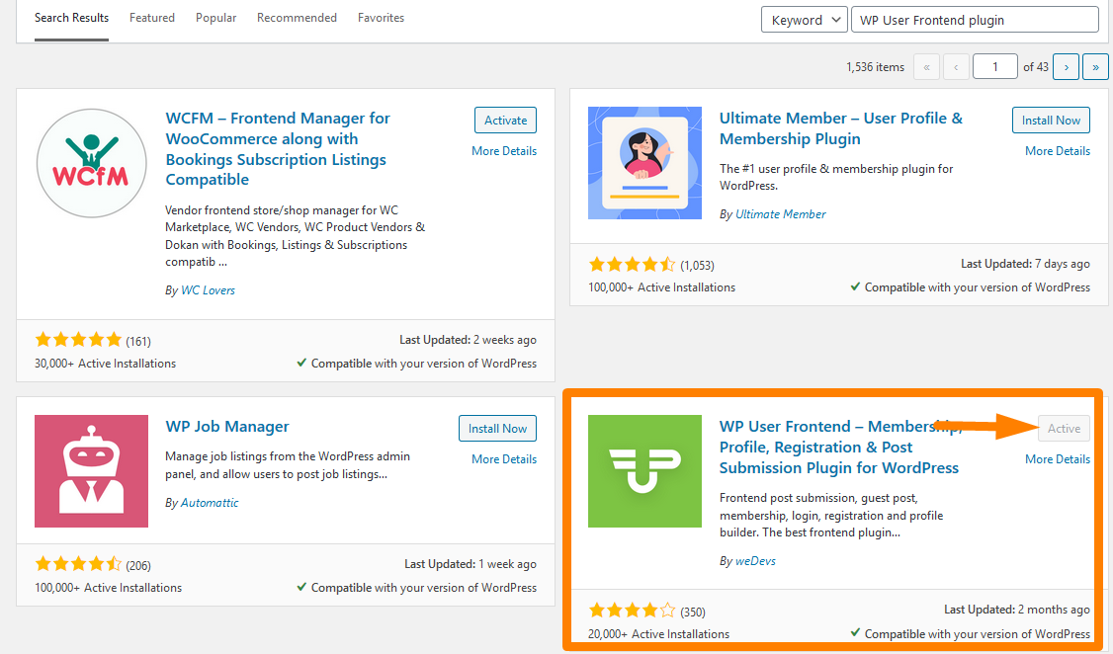Click 'Last Updated: 2 weeks ago' text
The height and width of the screenshot is (654, 1113).
click(468, 340)
